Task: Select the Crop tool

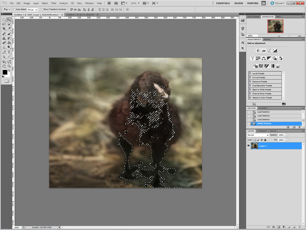Action: pyautogui.click(x=4, y=29)
